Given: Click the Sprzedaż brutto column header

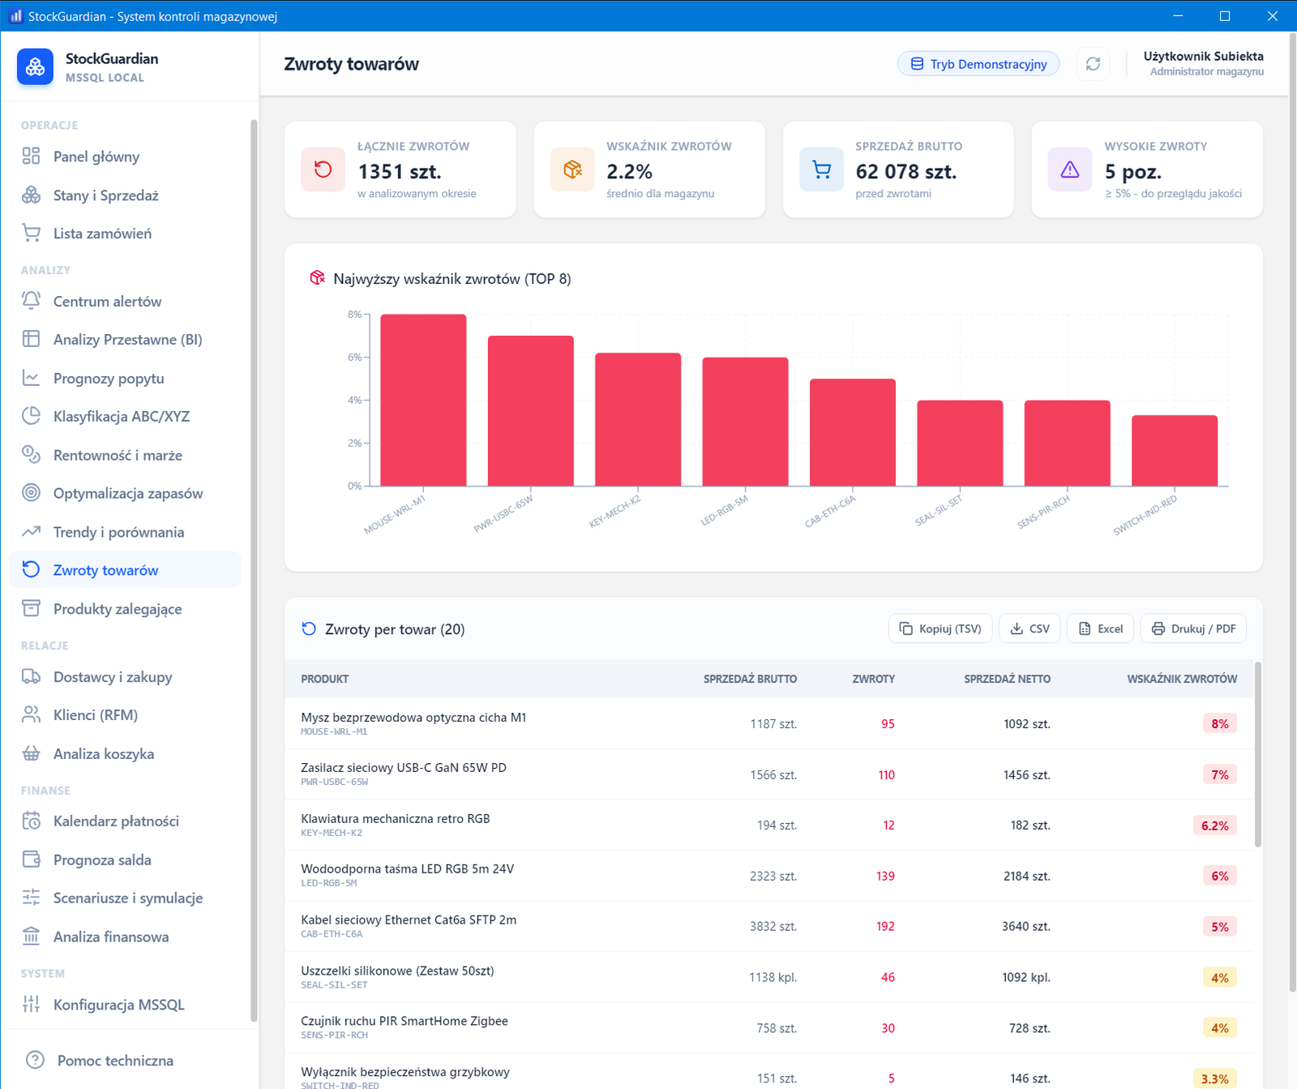Looking at the screenshot, I should (x=750, y=679).
